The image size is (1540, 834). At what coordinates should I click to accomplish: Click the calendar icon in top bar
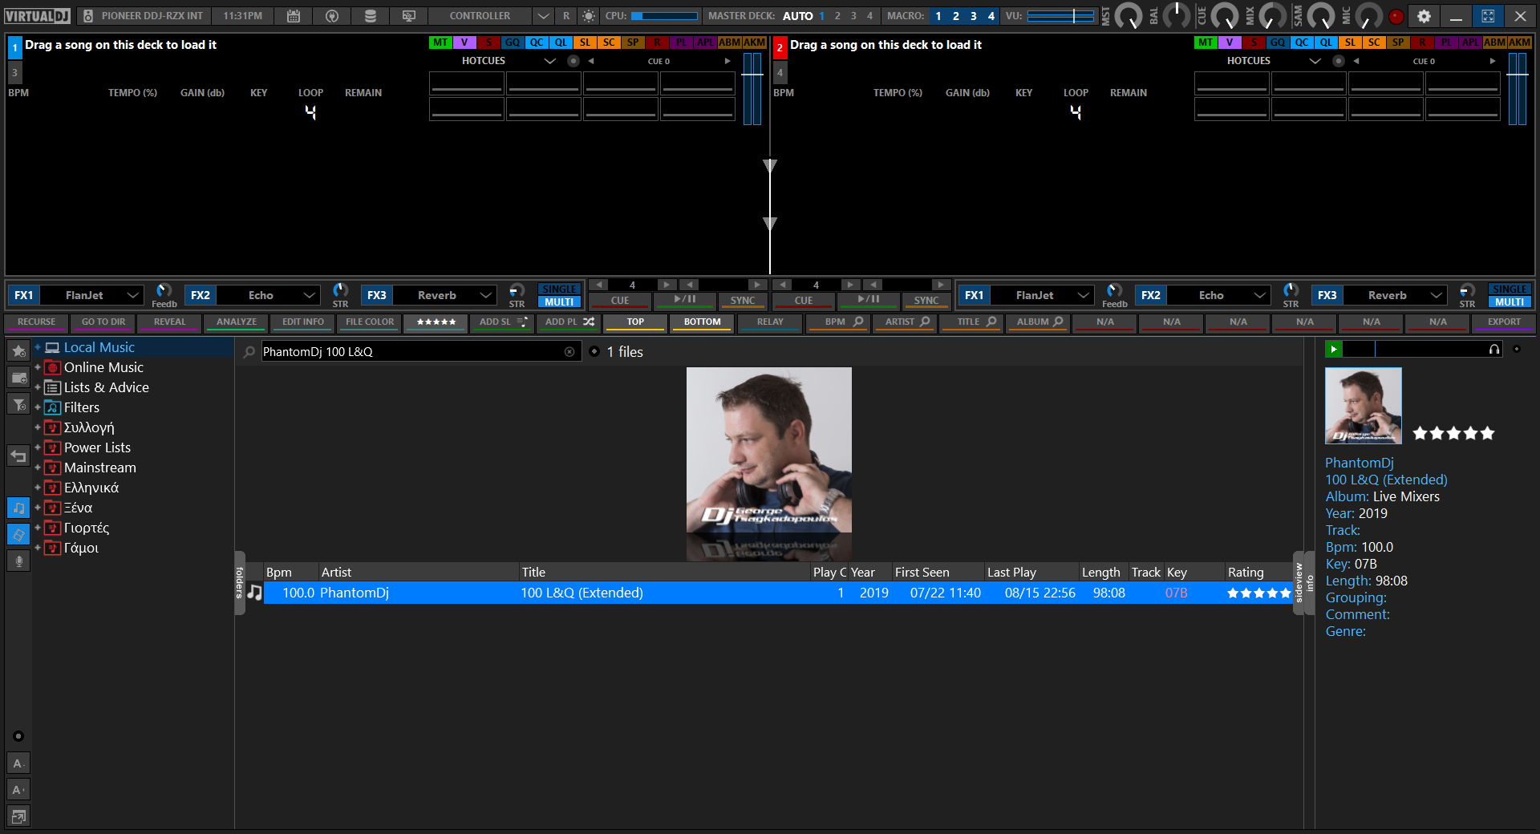pyautogui.click(x=294, y=16)
